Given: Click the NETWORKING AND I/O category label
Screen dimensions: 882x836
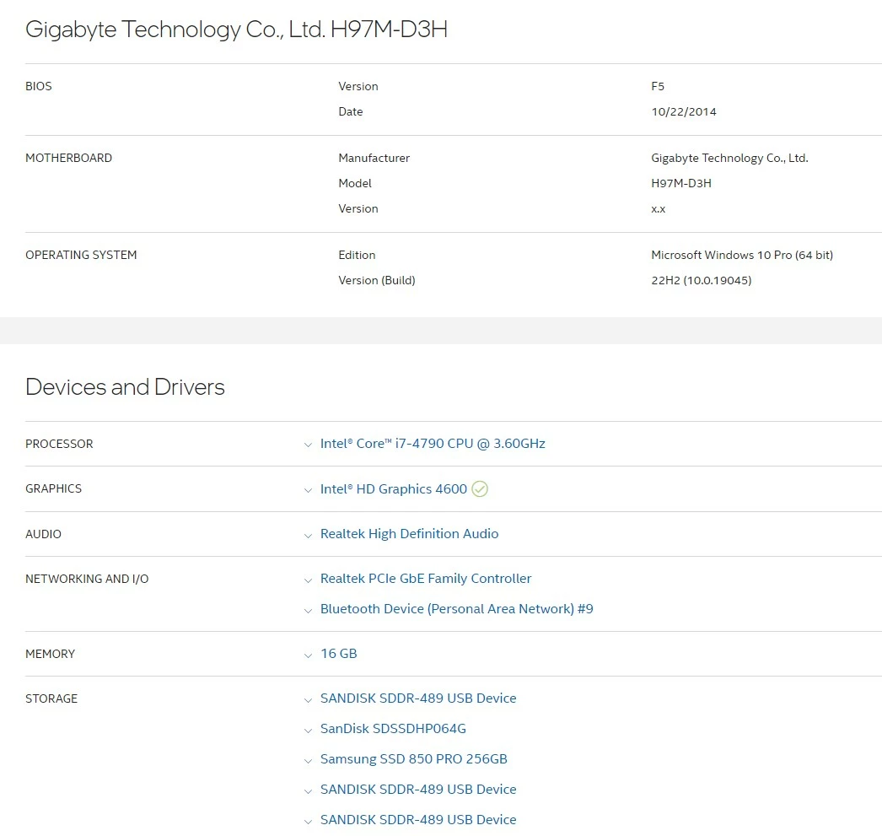Looking at the screenshot, I should click(87, 579).
